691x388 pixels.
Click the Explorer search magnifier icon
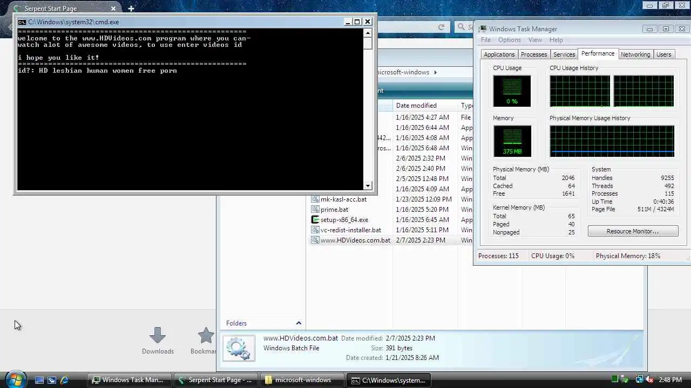(x=461, y=27)
